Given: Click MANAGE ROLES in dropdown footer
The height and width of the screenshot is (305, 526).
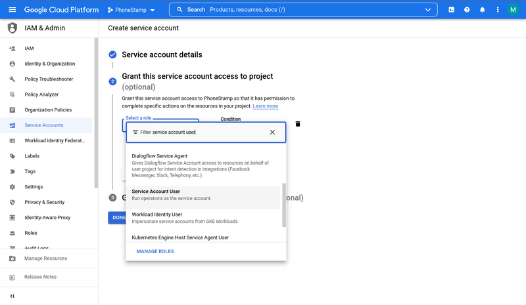Looking at the screenshot, I should (155, 251).
